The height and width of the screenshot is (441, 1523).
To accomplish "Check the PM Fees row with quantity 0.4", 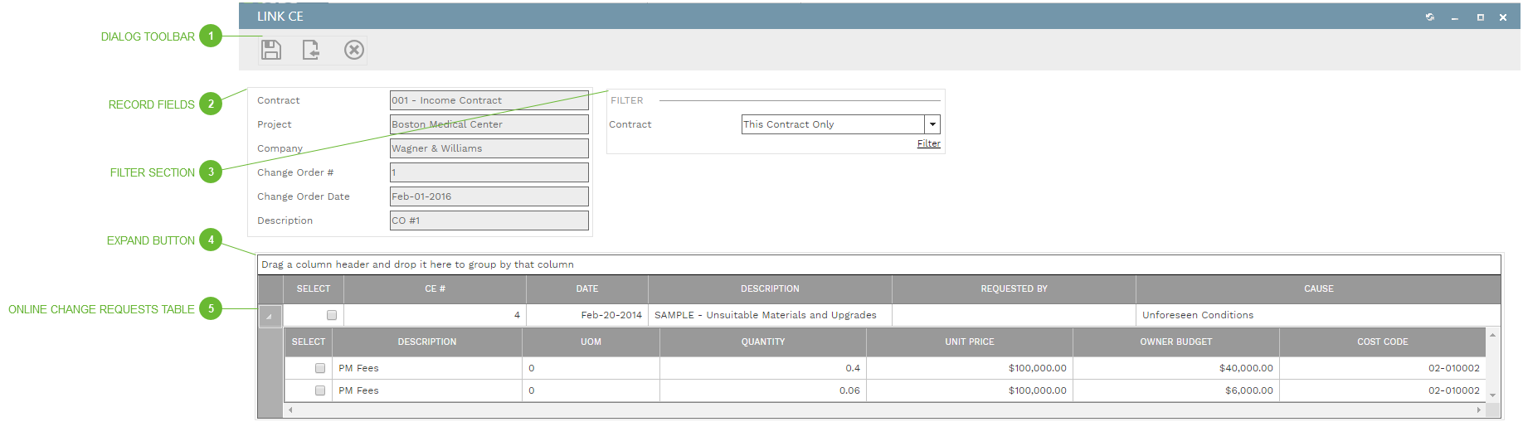I will 320,368.
